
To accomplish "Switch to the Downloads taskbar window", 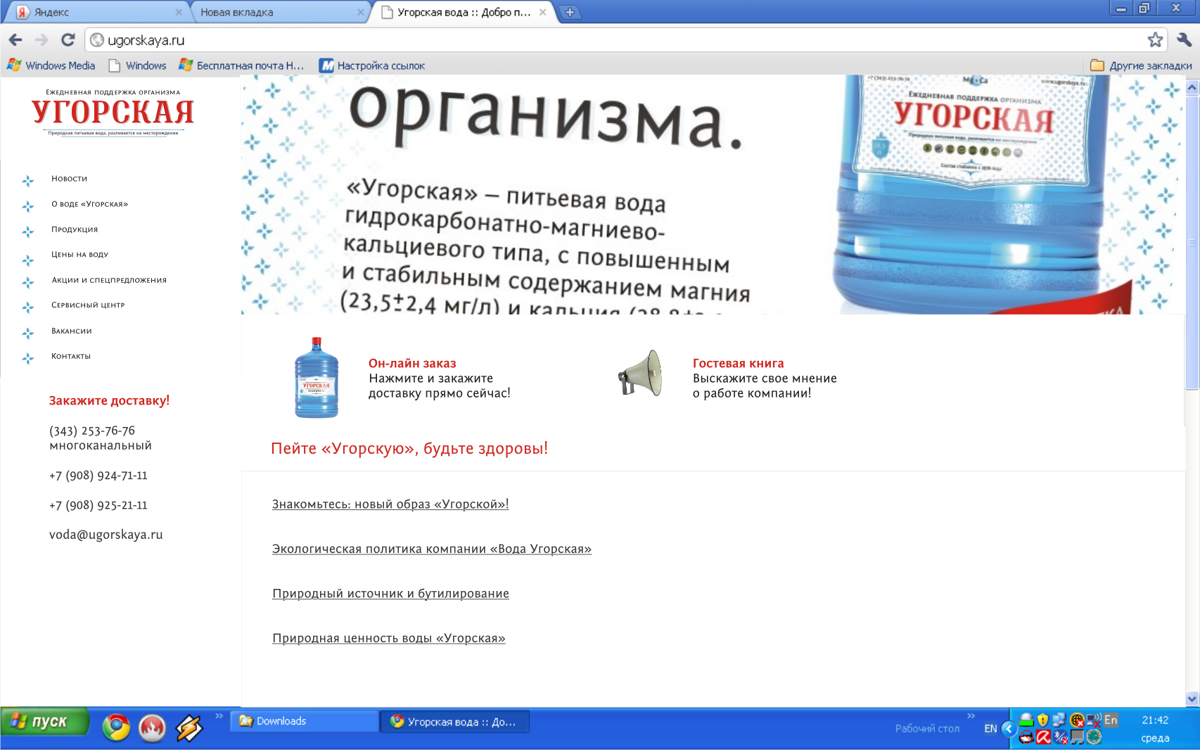I will click(x=304, y=721).
